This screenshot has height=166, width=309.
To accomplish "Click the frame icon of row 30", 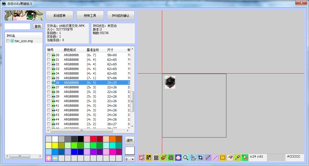I will pos(53,55).
